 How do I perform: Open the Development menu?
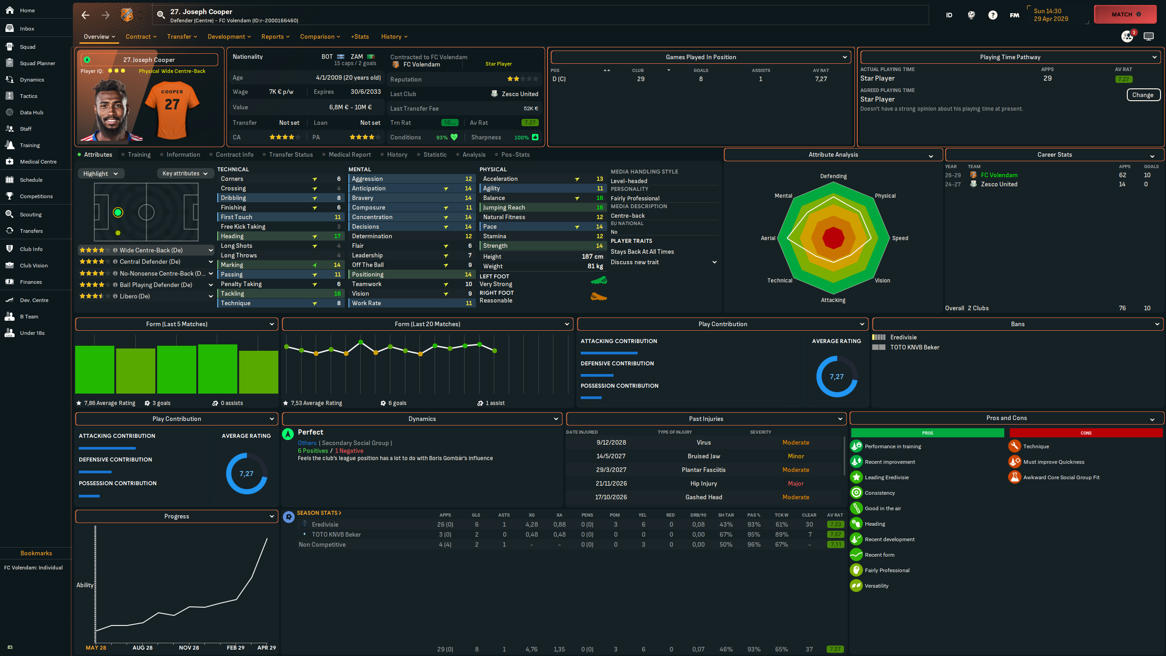coord(229,36)
